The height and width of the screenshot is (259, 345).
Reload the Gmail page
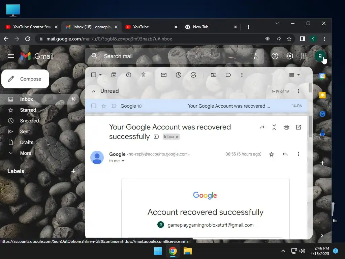[28, 39]
